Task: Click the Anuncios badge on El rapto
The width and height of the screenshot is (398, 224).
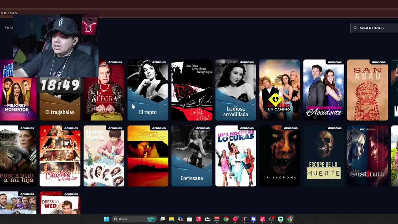Action: [159, 62]
